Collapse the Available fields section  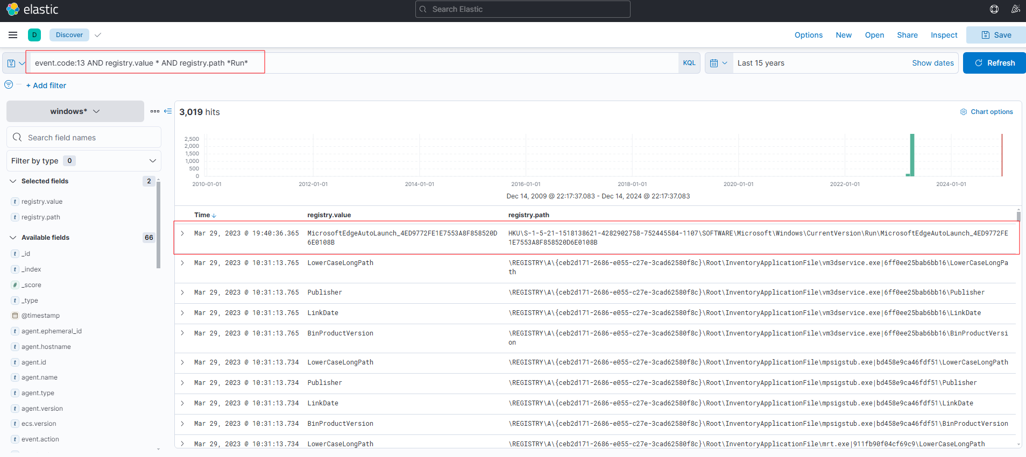13,238
